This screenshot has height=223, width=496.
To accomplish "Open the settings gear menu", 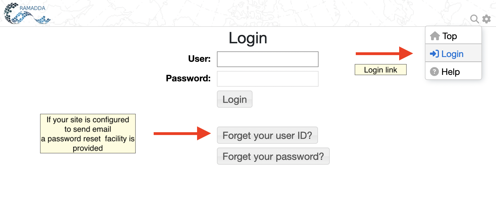I will point(486,19).
